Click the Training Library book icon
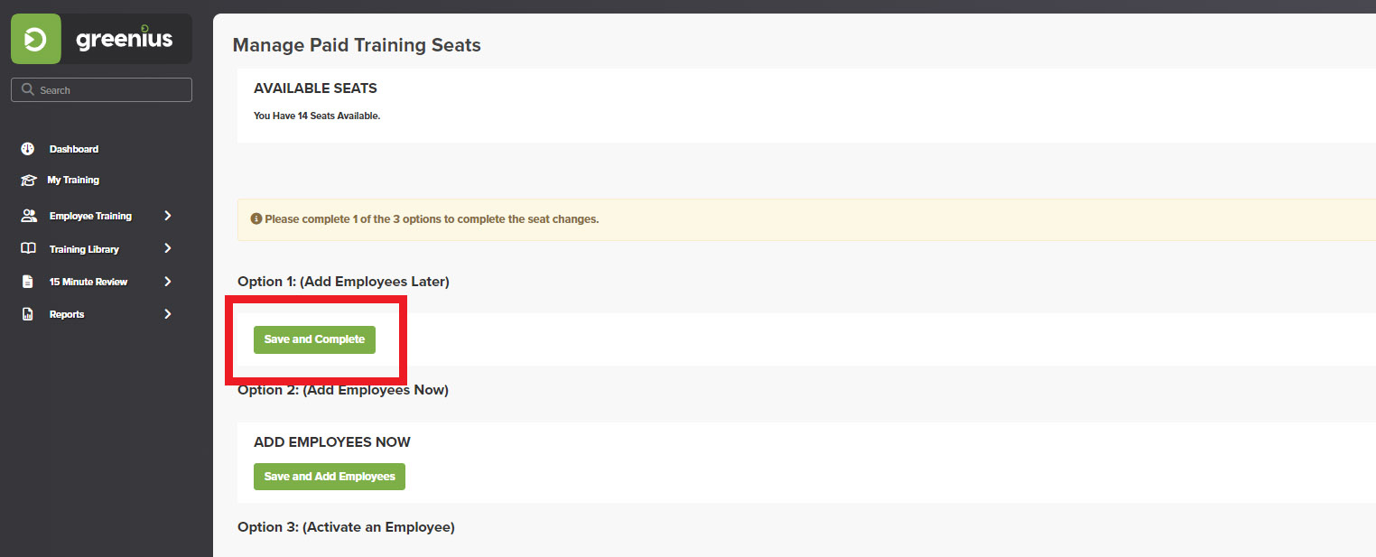Screen dimensions: 1376x557 [x=28, y=249]
